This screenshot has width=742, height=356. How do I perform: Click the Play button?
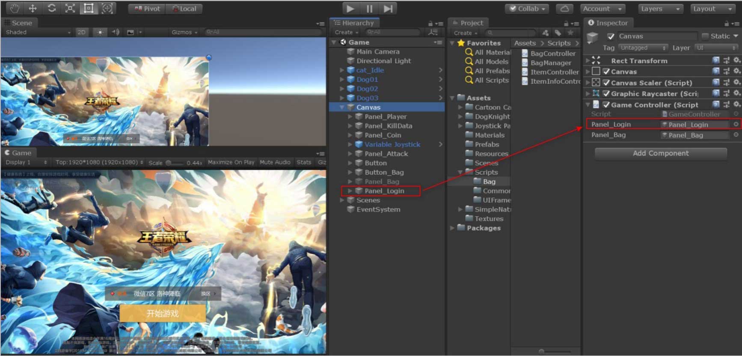(x=350, y=9)
